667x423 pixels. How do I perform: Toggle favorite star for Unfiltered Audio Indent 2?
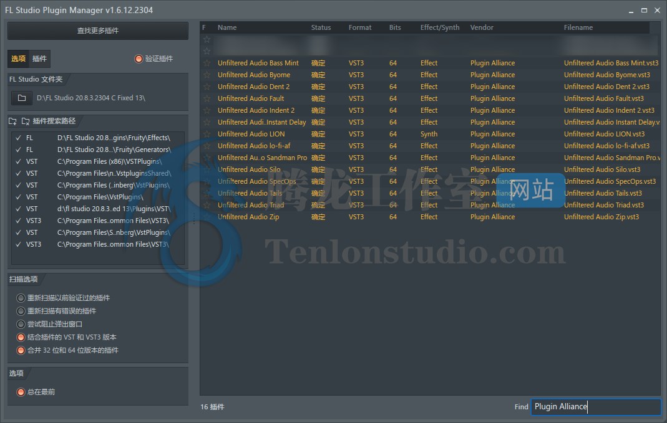click(x=207, y=110)
